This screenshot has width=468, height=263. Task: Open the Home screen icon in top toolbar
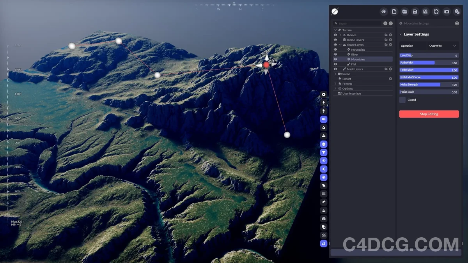tap(384, 11)
